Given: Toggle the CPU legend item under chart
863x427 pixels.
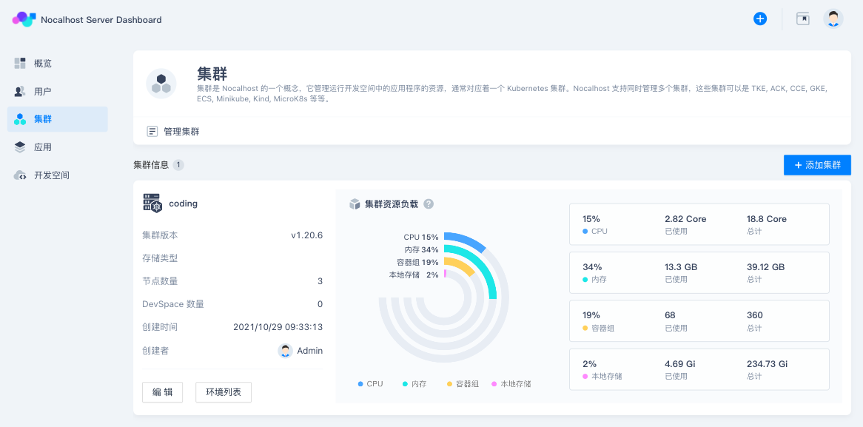Looking at the screenshot, I should point(370,383).
